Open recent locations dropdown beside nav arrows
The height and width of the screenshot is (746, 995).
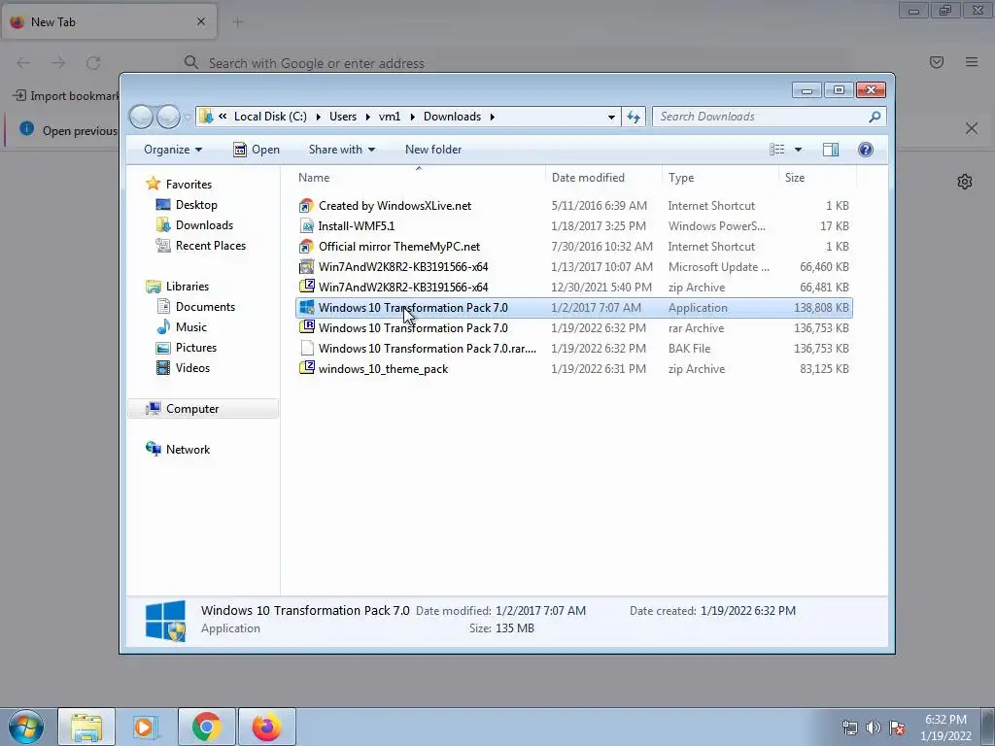[188, 117]
